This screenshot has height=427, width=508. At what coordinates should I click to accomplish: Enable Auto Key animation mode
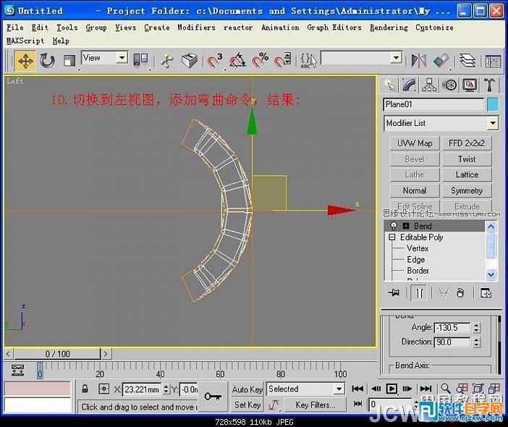click(247, 389)
